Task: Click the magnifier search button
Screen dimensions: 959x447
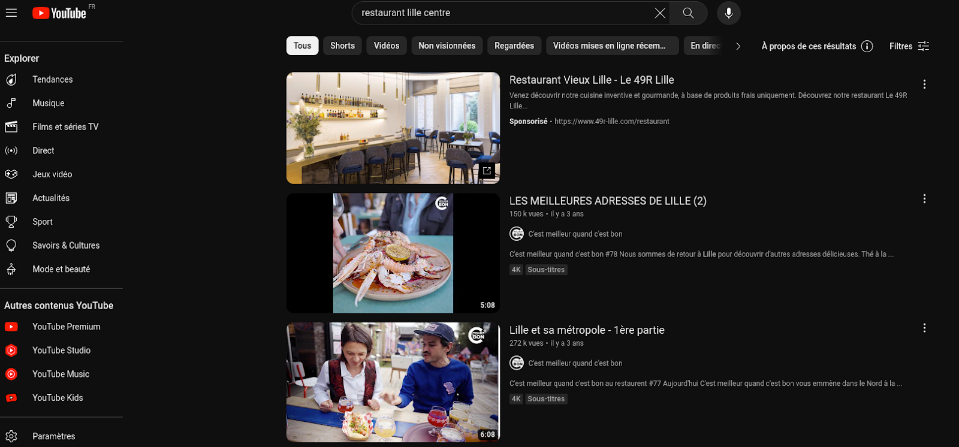Action: (688, 13)
